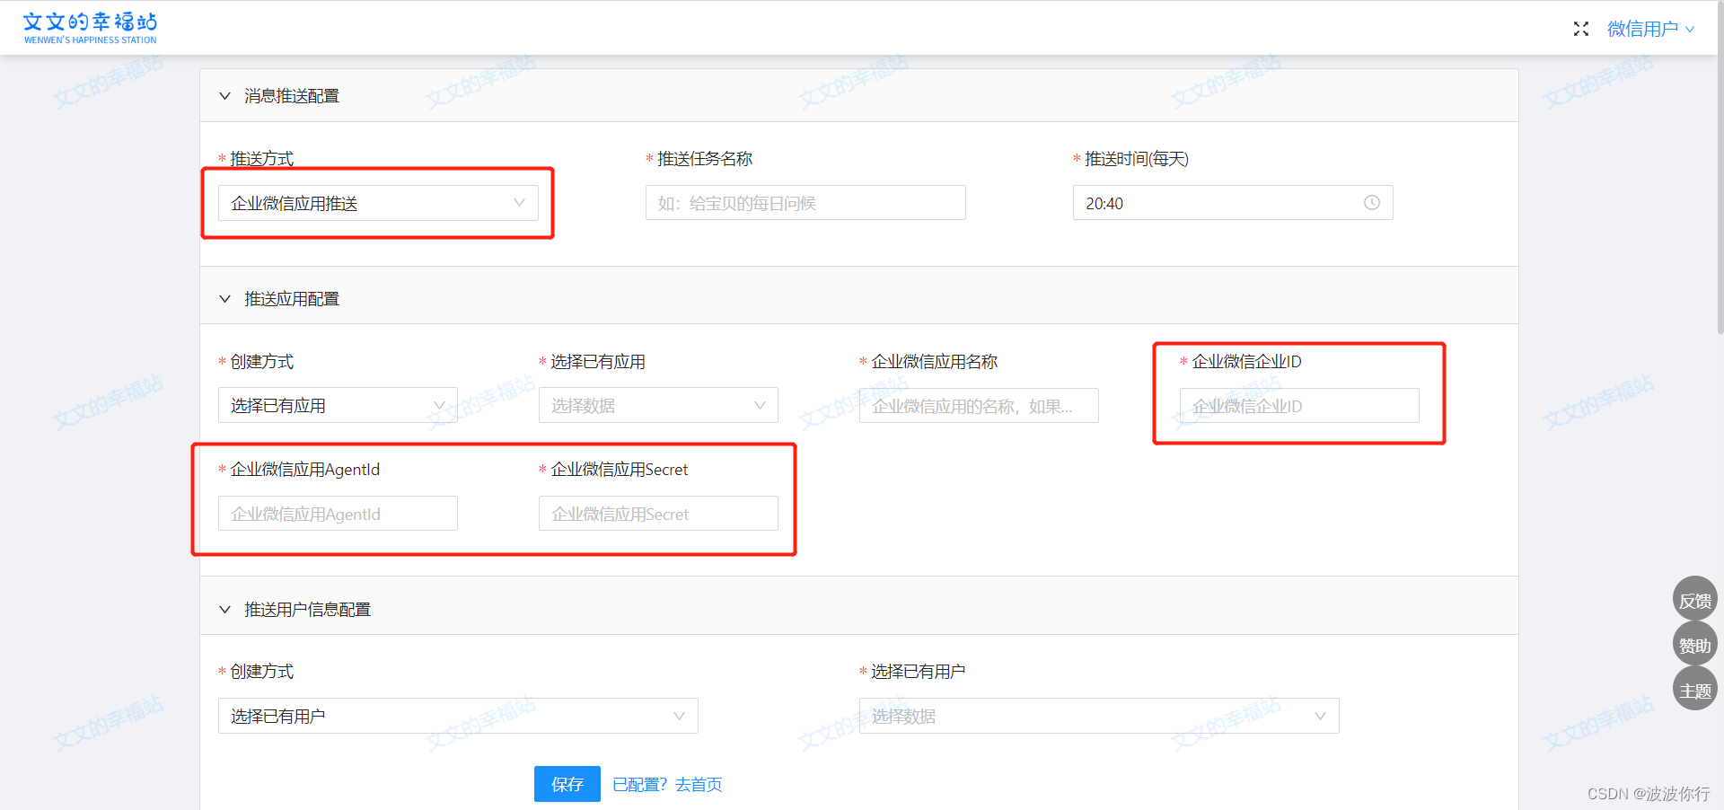The image size is (1724, 810).
Task: Open the 微信用户 account dropdown
Action: tap(1650, 29)
